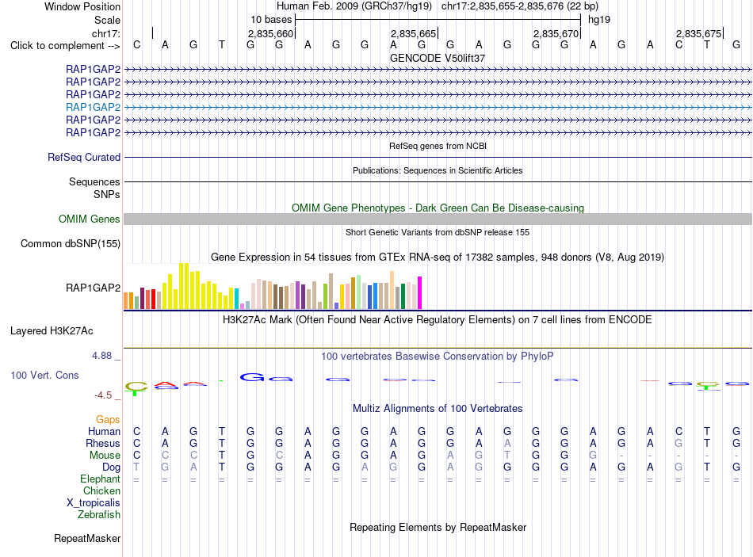Click the large blue G conservation logo letter
The height and width of the screenshot is (557, 753).
pyautogui.click(x=252, y=377)
